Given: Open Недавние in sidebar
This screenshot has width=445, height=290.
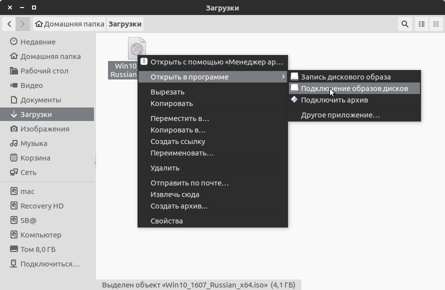Looking at the screenshot, I should pos(38,42).
